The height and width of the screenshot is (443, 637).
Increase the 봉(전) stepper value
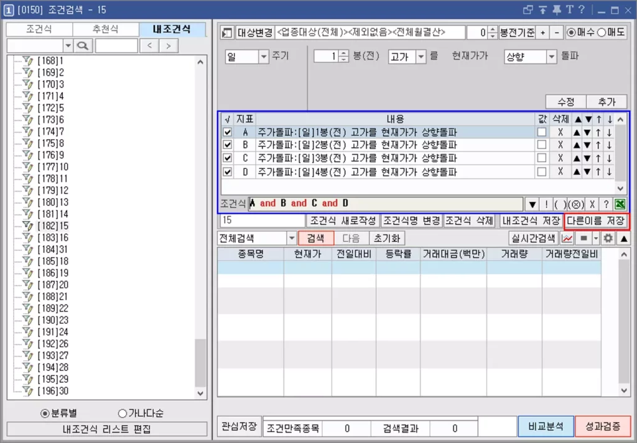(343, 53)
